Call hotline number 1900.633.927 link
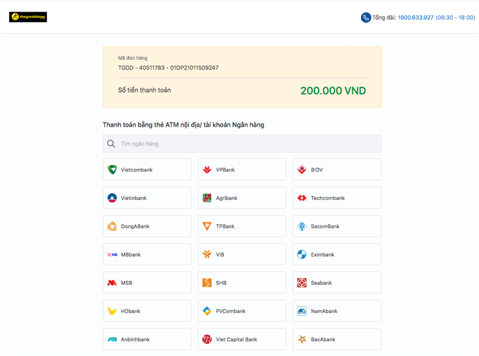This screenshot has height=356, width=479. click(416, 17)
